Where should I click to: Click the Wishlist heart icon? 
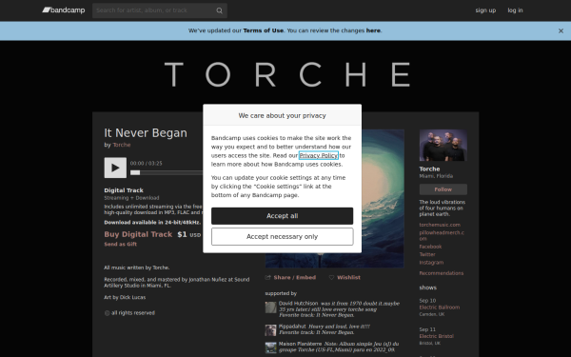coord(331,278)
